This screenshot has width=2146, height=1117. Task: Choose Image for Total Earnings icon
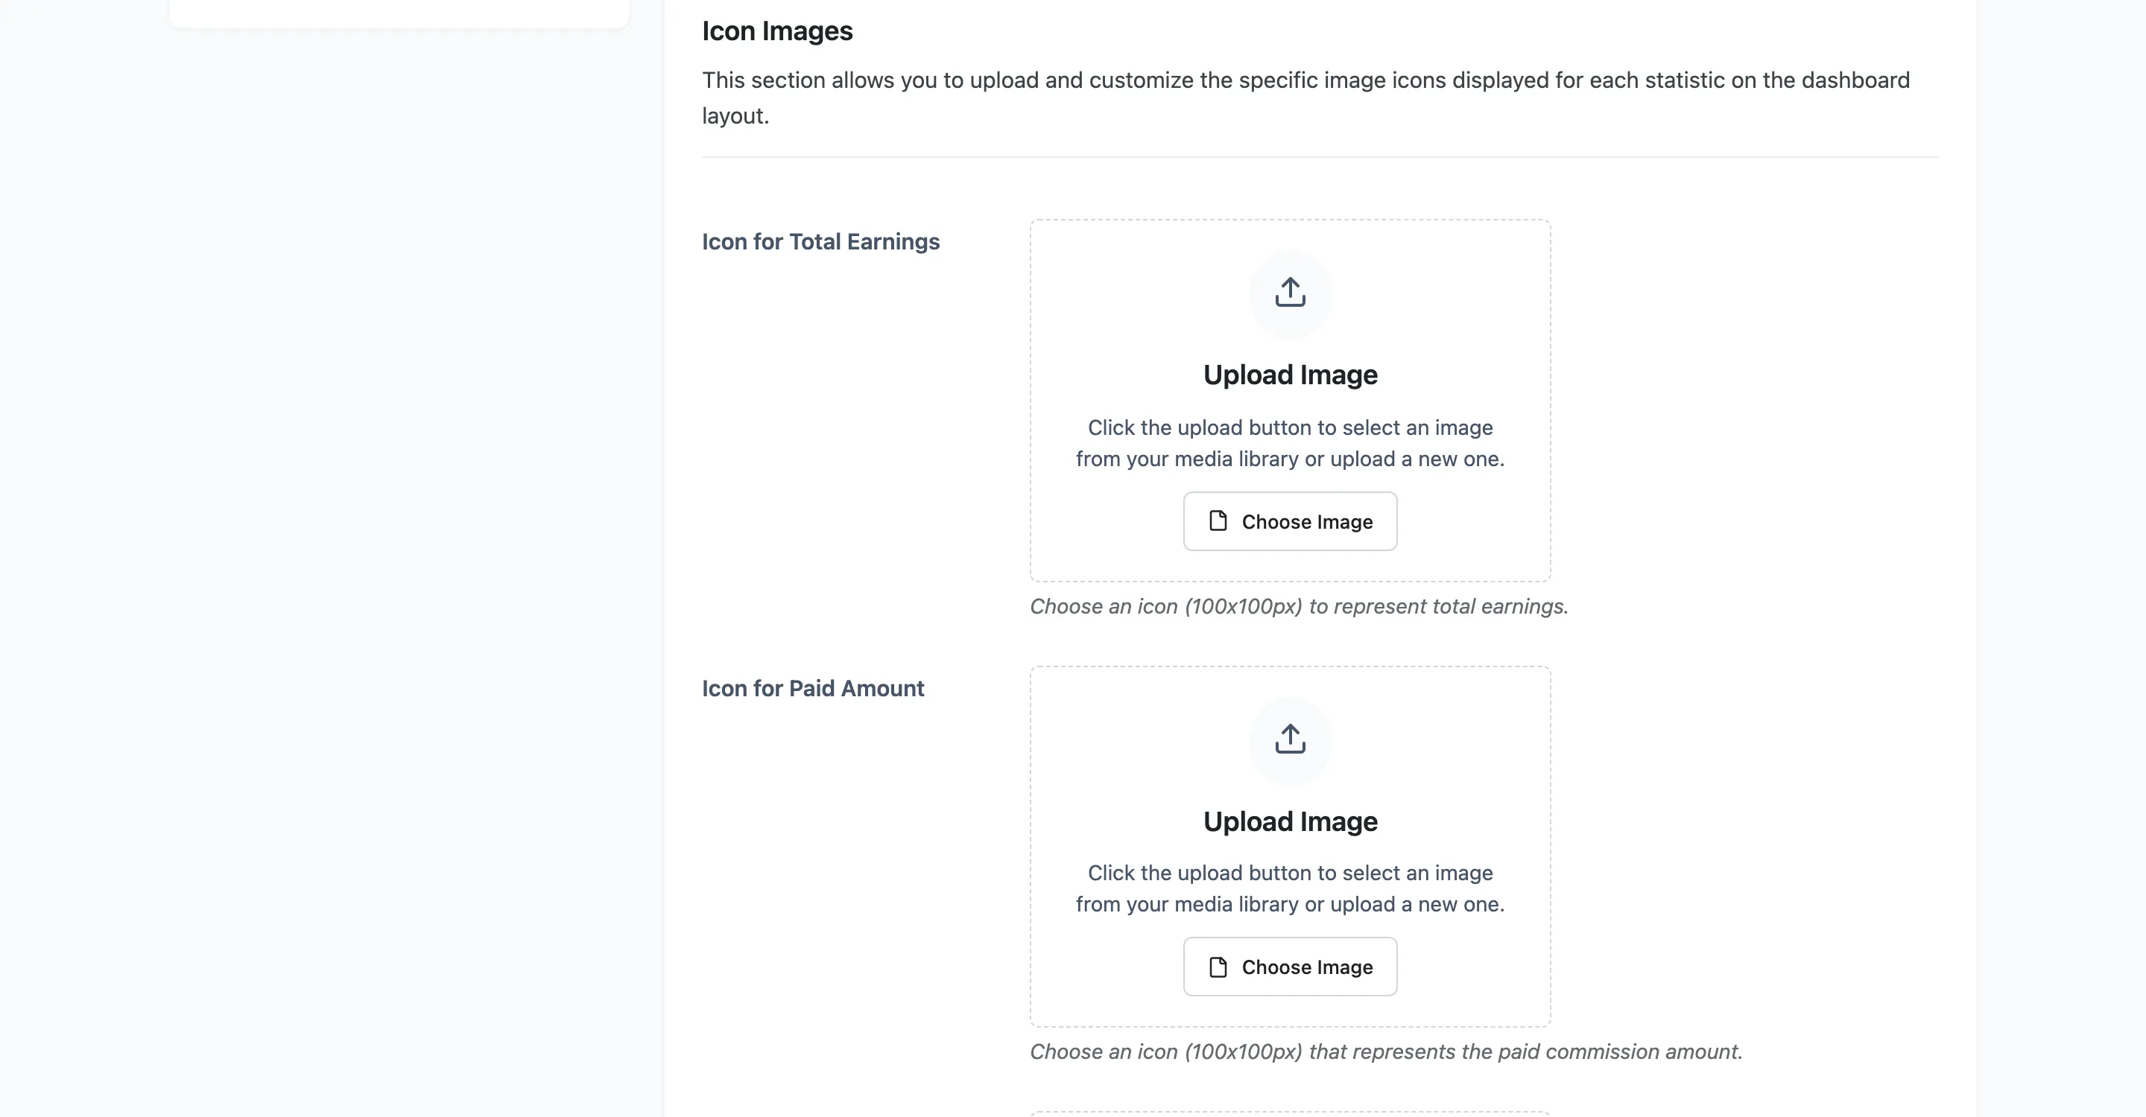tap(1290, 521)
